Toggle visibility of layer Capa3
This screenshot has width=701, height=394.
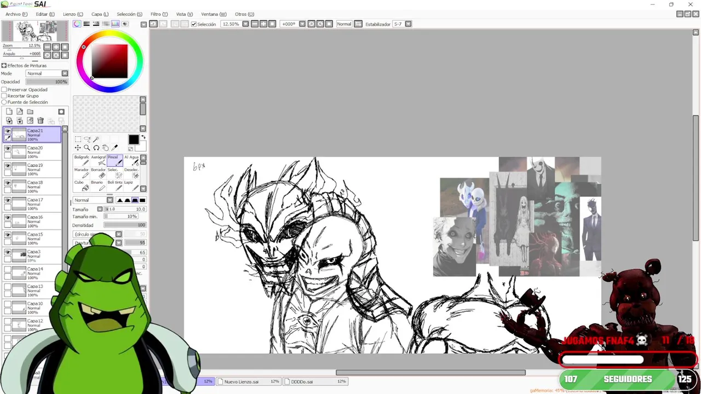point(8,252)
